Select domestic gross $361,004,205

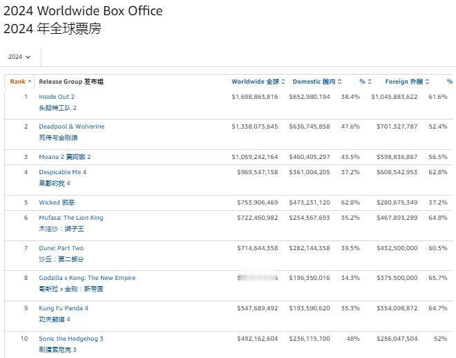tap(310, 172)
